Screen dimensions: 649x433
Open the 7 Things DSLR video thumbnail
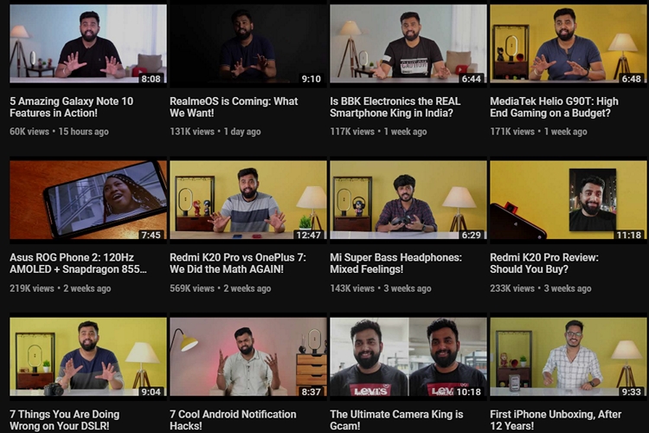pyautogui.click(x=88, y=356)
